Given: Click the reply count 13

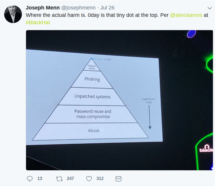Looking at the screenshot, I should click(40, 179).
